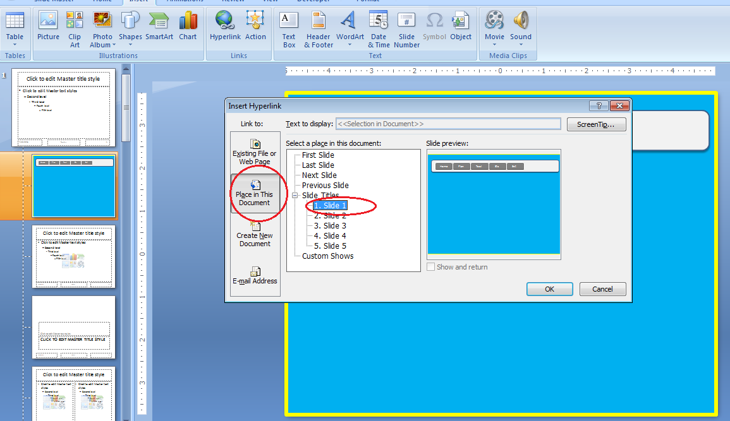Insert a Chart from the ribbon
Image resolution: width=730 pixels, height=421 pixels.
[x=188, y=27]
